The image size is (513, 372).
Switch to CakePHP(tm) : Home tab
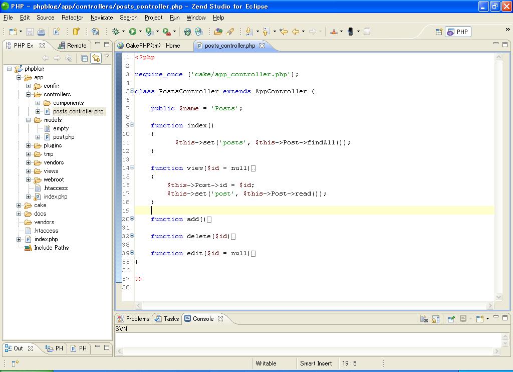pos(152,46)
